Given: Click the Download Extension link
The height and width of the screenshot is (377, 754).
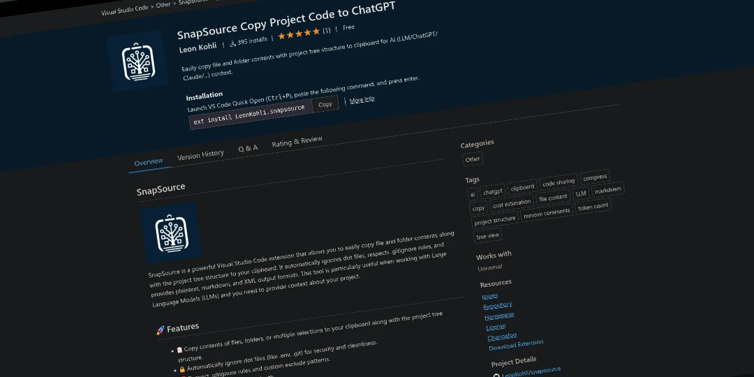Looking at the screenshot, I should coord(516,345).
